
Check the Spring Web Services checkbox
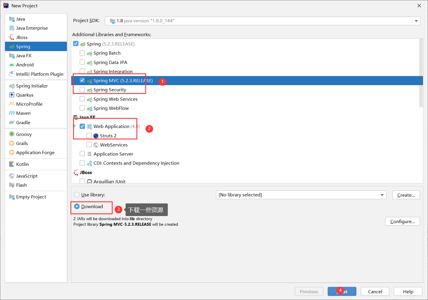click(82, 99)
